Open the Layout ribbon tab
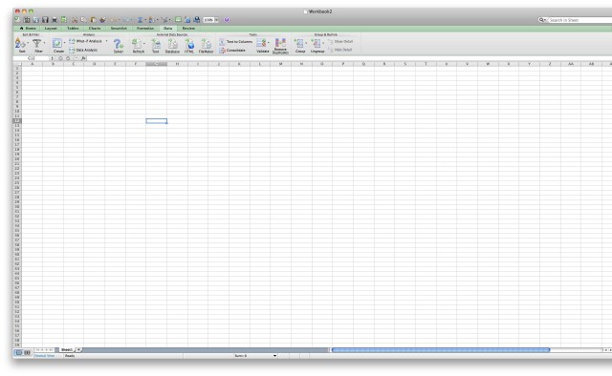Viewport: 612px width, 376px height. 51,29
